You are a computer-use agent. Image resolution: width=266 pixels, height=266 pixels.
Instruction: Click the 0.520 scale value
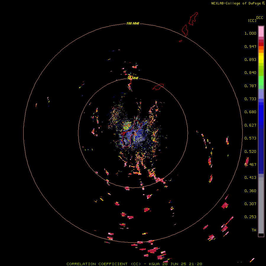(x=250, y=152)
